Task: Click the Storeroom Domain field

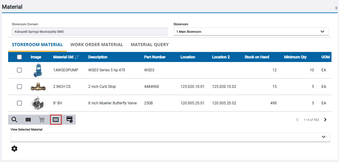Action: click(89, 31)
